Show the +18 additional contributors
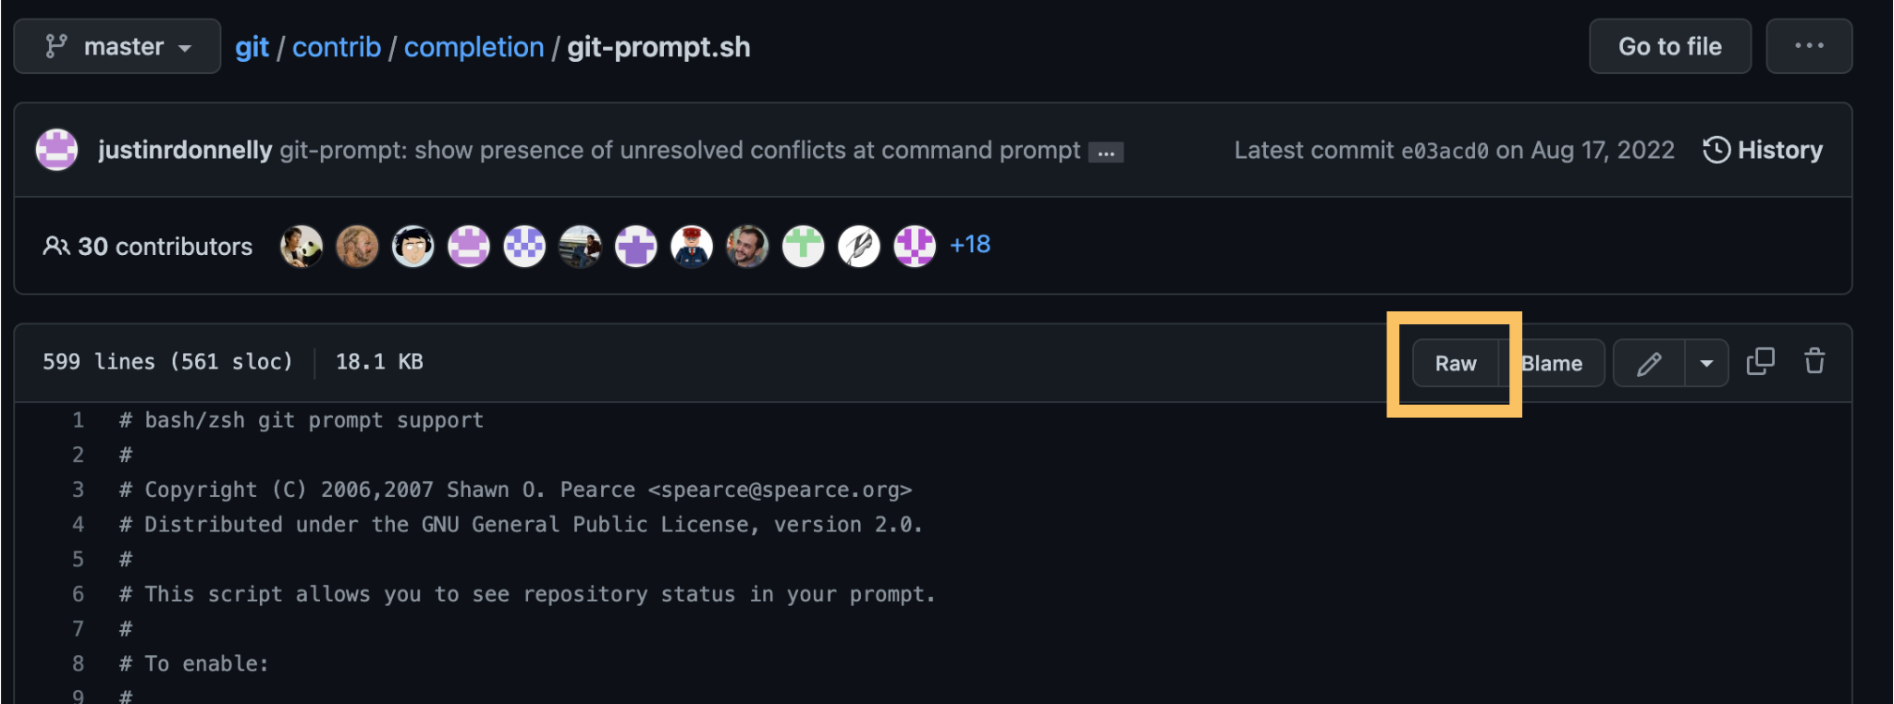 pyautogui.click(x=969, y=245)
